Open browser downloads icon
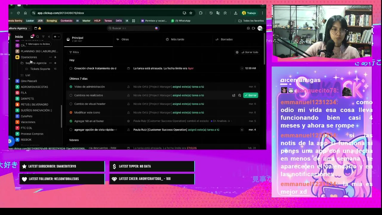Image resolution: width=382 pixels, height=215 pixels. 235,13
